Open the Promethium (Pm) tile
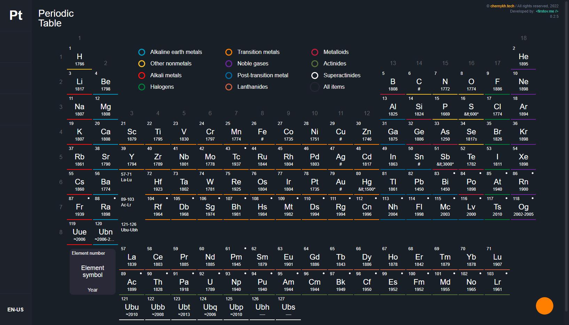Viewport: 569px width, 325px height. click(x=236, y=257)
